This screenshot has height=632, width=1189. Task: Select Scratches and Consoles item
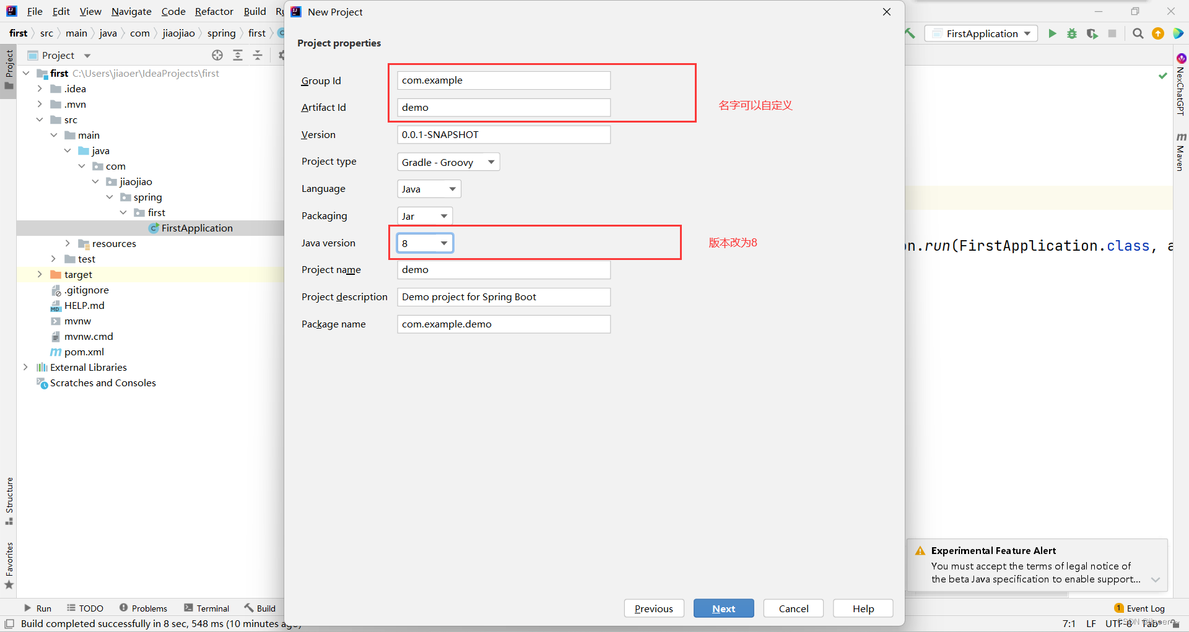pyautogui.click(x=103, y=383)
